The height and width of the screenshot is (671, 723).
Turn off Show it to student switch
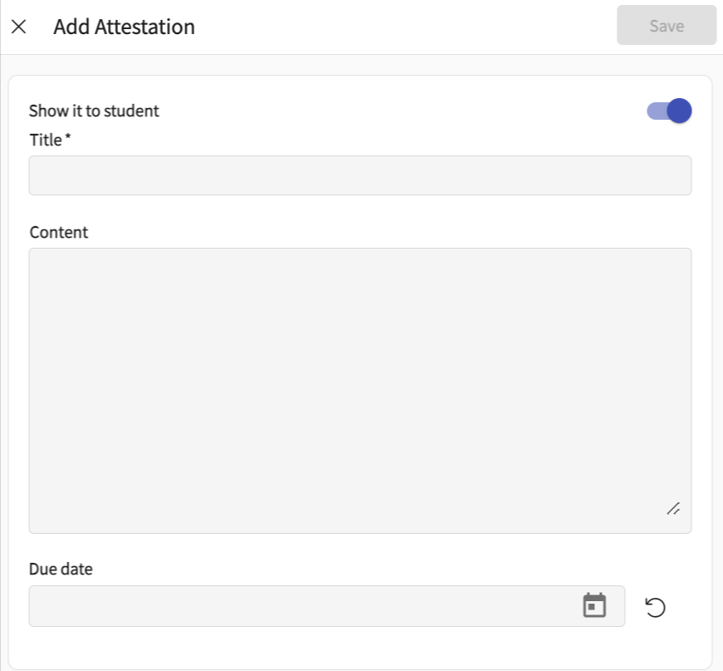pyautogui.click(x=669, y=111)
